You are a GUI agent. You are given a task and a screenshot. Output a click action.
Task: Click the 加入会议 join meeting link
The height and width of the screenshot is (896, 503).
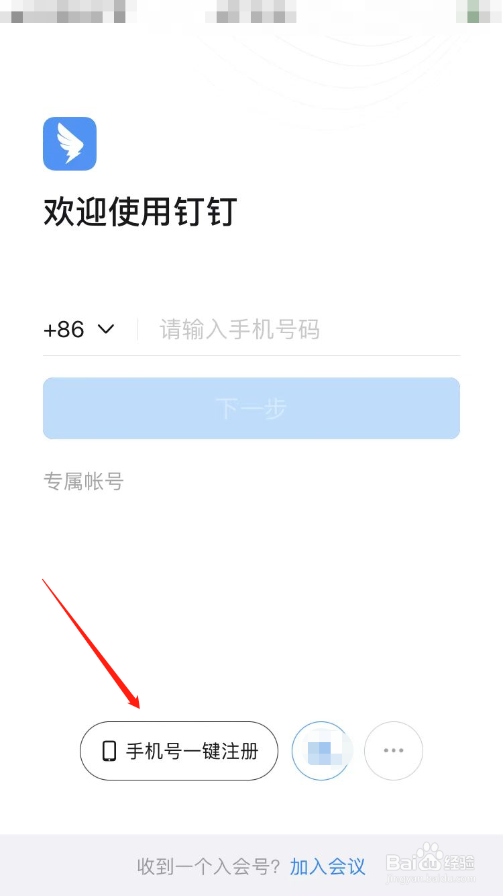pyautogui.click(x=328, y=866)
